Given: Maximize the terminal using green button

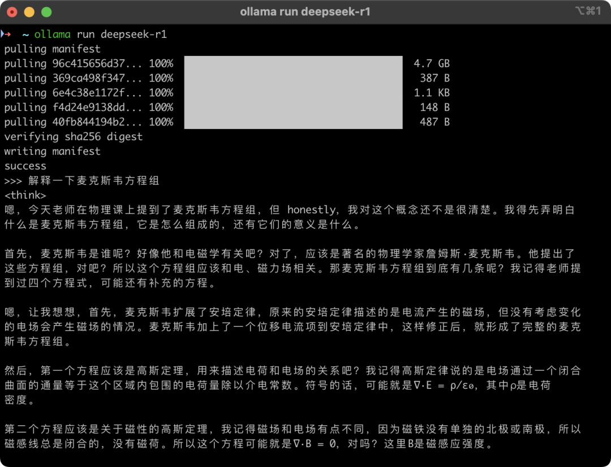Looking at the screenshot, I should (46, 12).
